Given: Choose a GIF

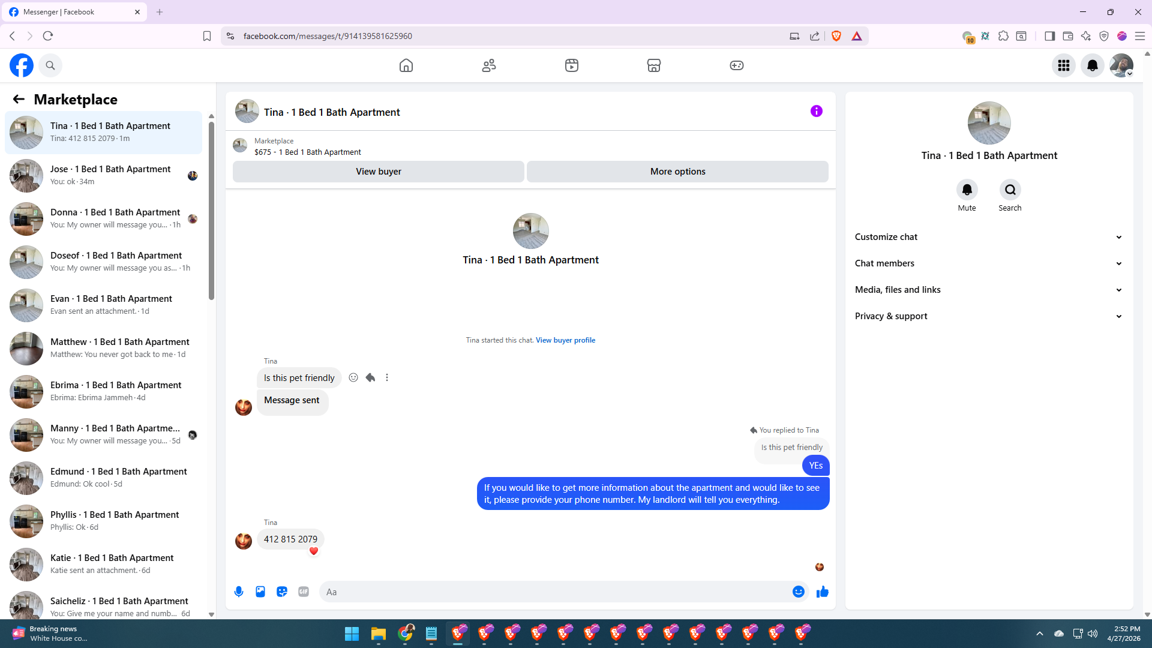Looking at the screenshot, I should coord(304,592).
